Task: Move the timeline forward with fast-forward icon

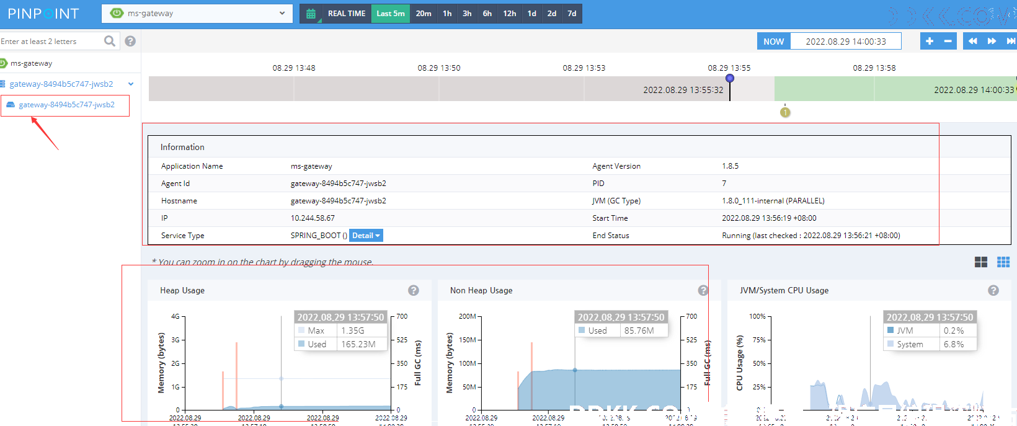Action: (x=992, y=41)
